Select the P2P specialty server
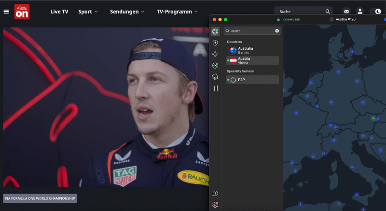Viewport: 386px width, 211px height. pyautogui.click(x=252, y=80)
